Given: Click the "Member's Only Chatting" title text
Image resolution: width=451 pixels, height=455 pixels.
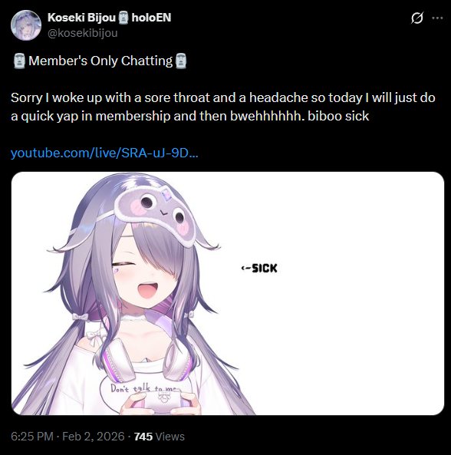Looking at the screenshot, I should pyautogui.click(x=100, y=61).
